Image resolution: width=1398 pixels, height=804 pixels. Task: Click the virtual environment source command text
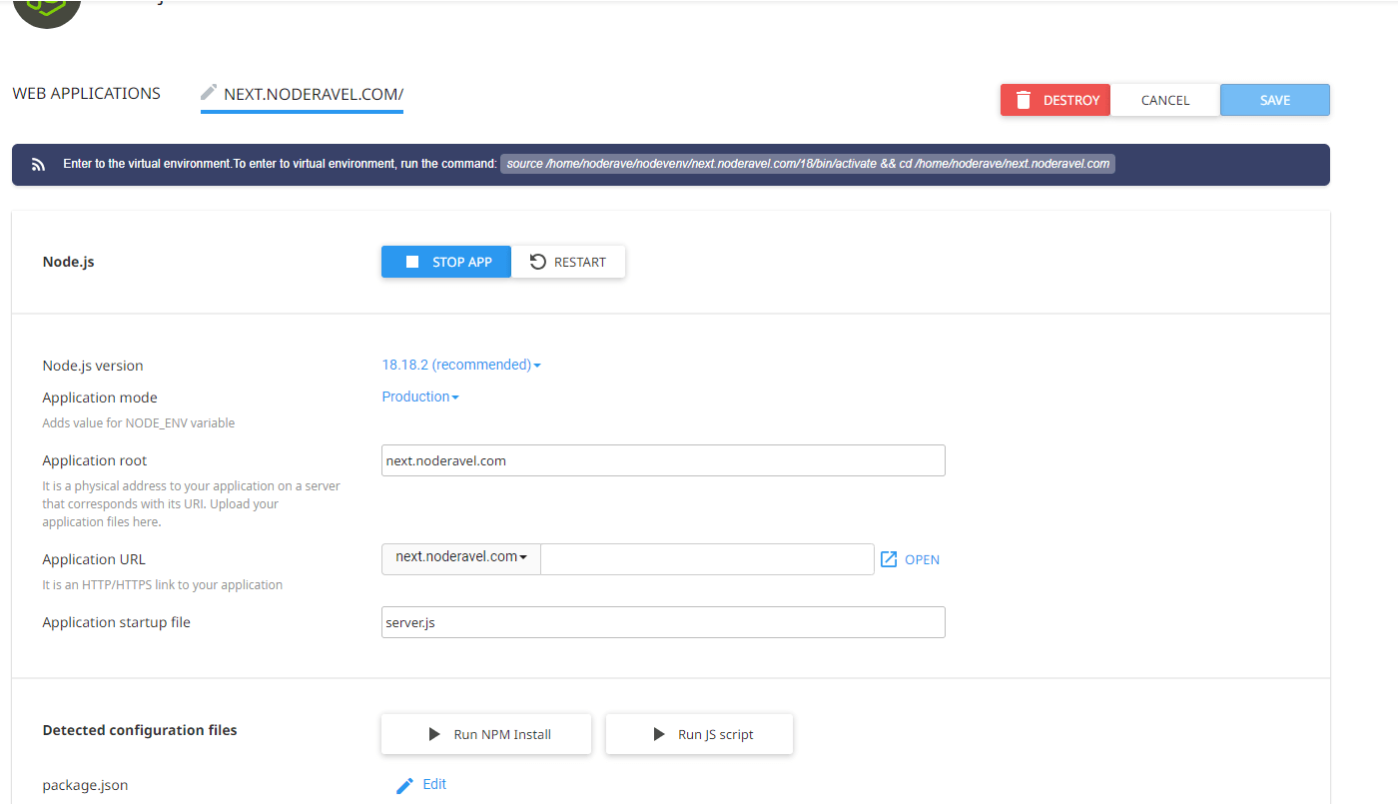808,164
